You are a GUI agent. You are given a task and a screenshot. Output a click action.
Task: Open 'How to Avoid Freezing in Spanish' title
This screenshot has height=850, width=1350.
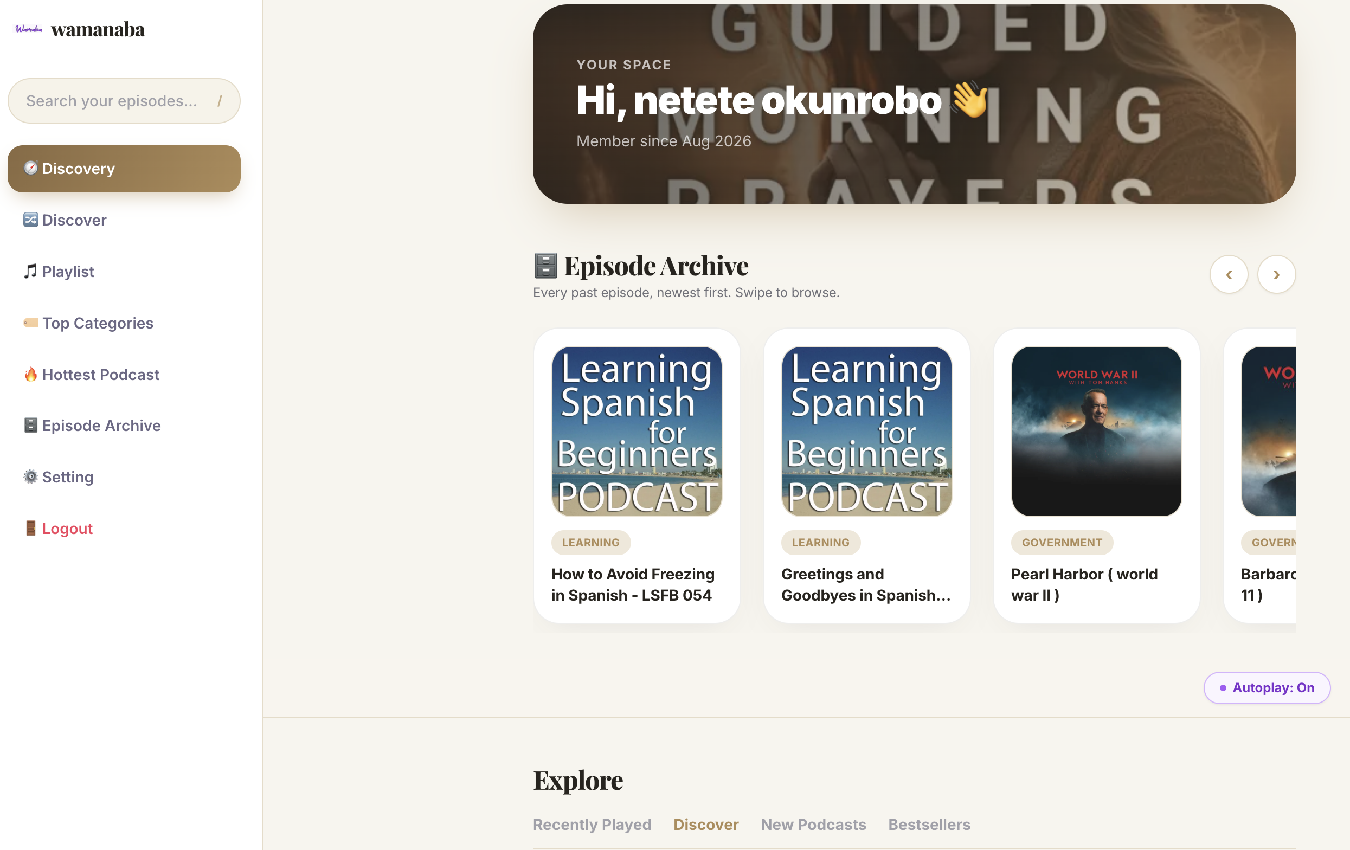pos(633,584)
